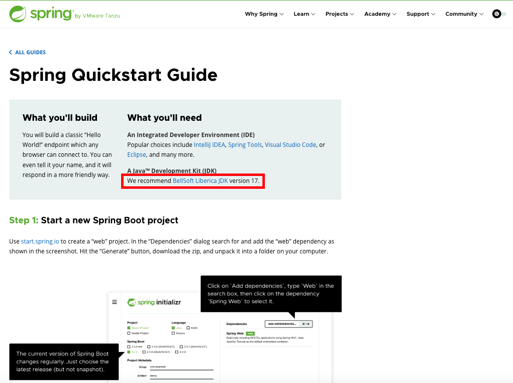Click the hamburger menu in Initializr screenshot
This screenshot has height=383, width=513.
click(115, 302)
